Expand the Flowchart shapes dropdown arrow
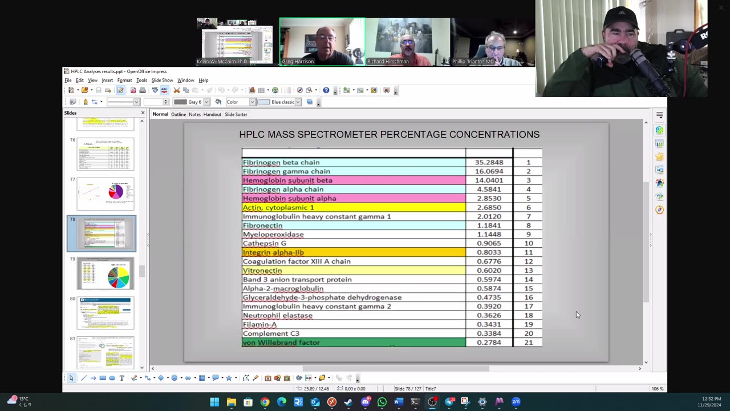 209,378
